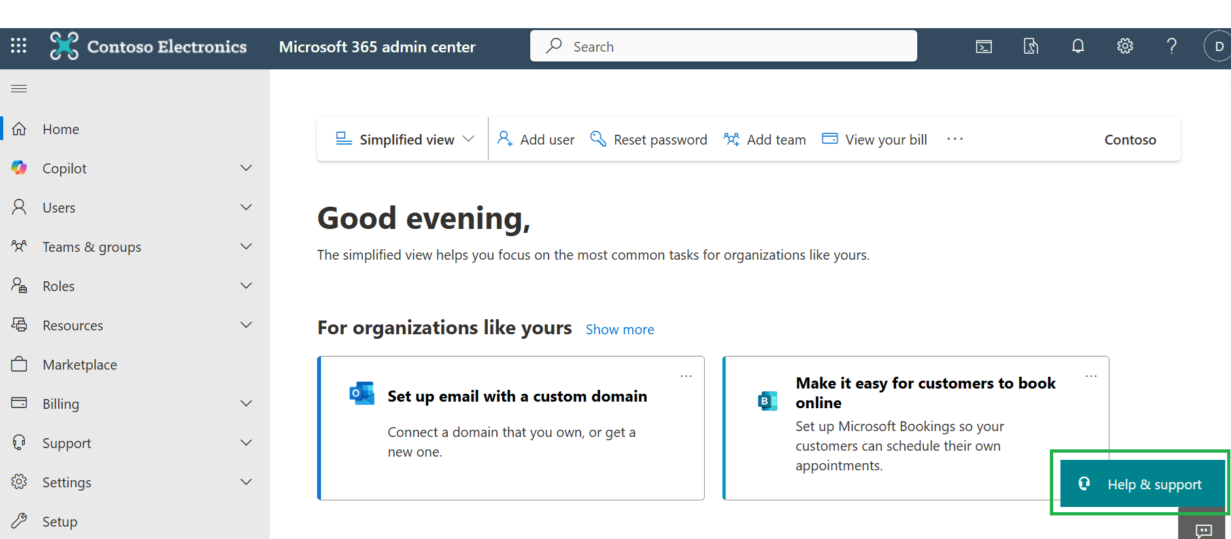This screenshot has width=1231, height=539.
Task: Expand the Resources nav chevron
Action: 246,325
